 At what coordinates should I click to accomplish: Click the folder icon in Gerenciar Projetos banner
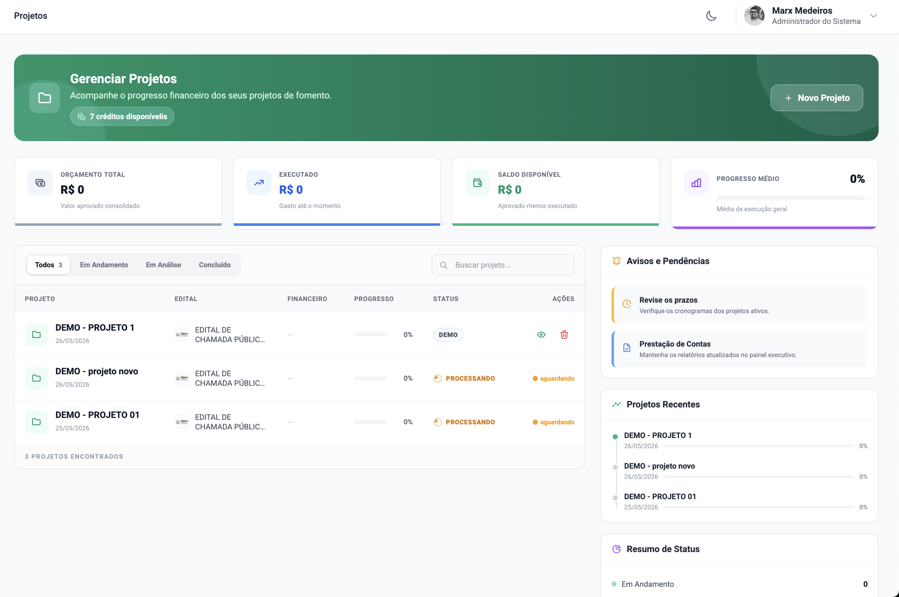[45, 98]
